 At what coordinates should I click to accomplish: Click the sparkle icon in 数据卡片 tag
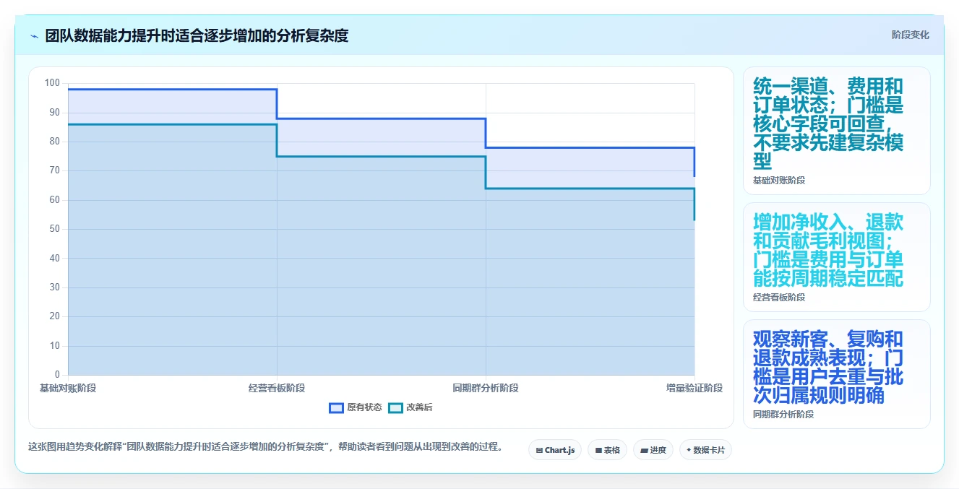coord(689,450)
